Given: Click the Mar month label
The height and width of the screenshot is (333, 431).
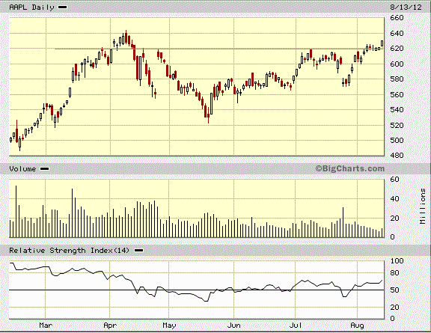Looking at the screenshot, I should (46, 326).
